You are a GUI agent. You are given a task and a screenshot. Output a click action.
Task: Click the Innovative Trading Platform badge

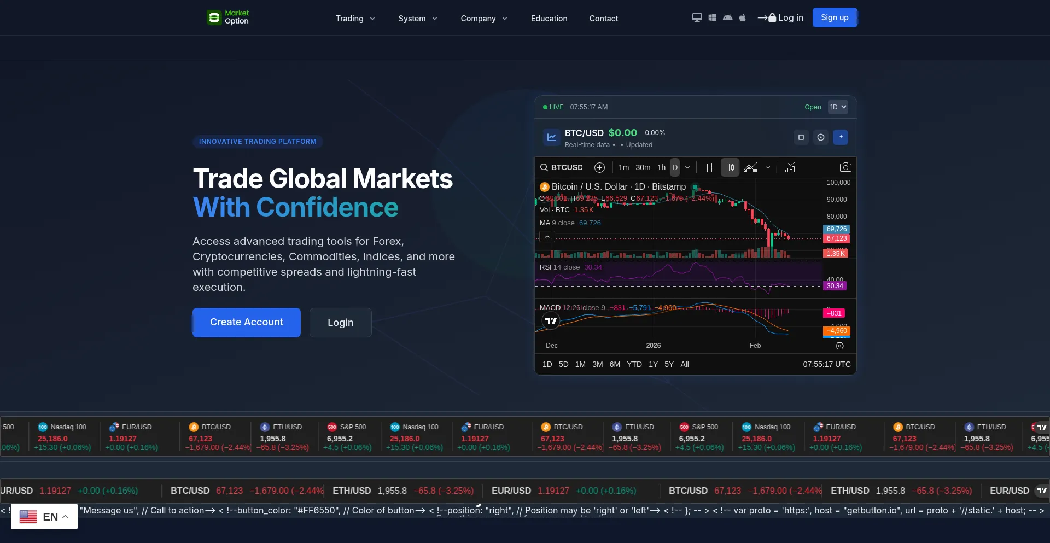click(258, 142)
